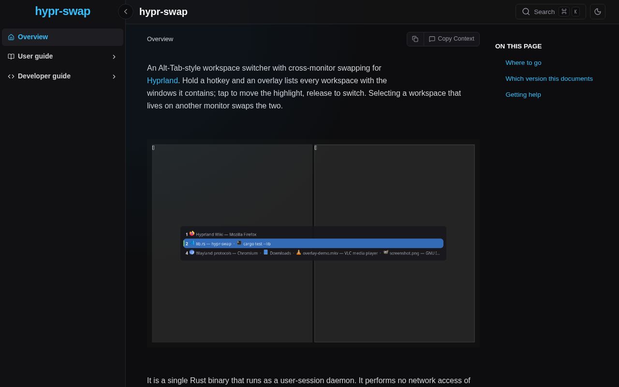Collapse the sidebar with the chevron button
This screenshot has height=387, width=619.
126,12
